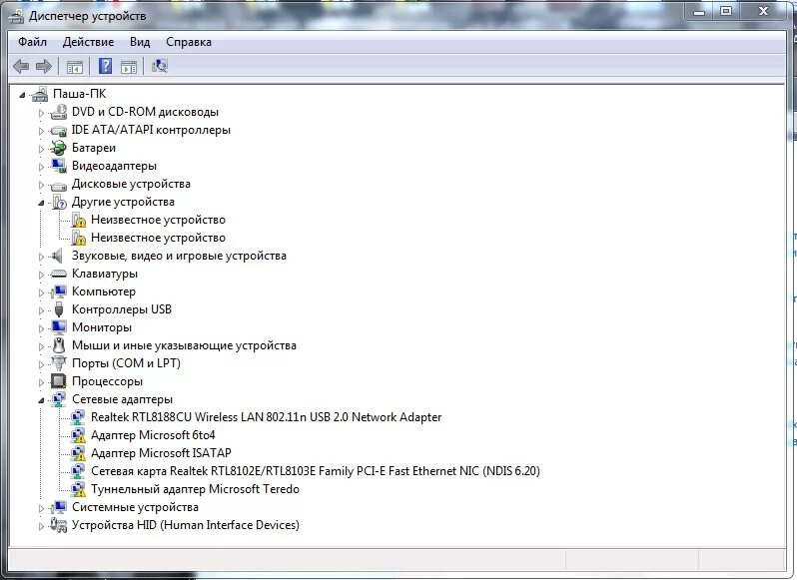Toggle the console tree pane toolbar icon

click(x=74, y=67)
